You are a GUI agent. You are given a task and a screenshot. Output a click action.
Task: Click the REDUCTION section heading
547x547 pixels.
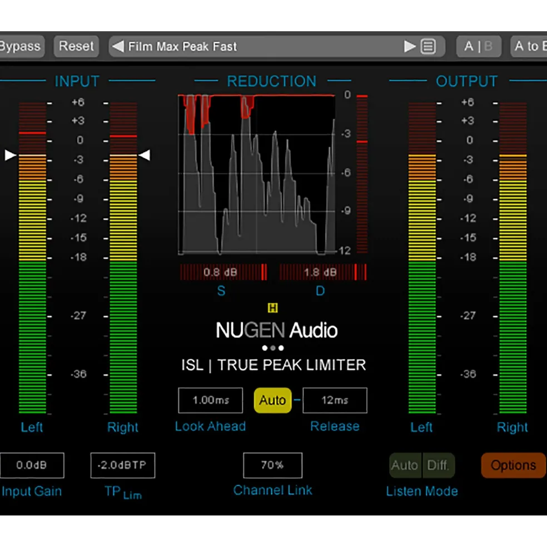pyautogui.click(x=272, y=81)
